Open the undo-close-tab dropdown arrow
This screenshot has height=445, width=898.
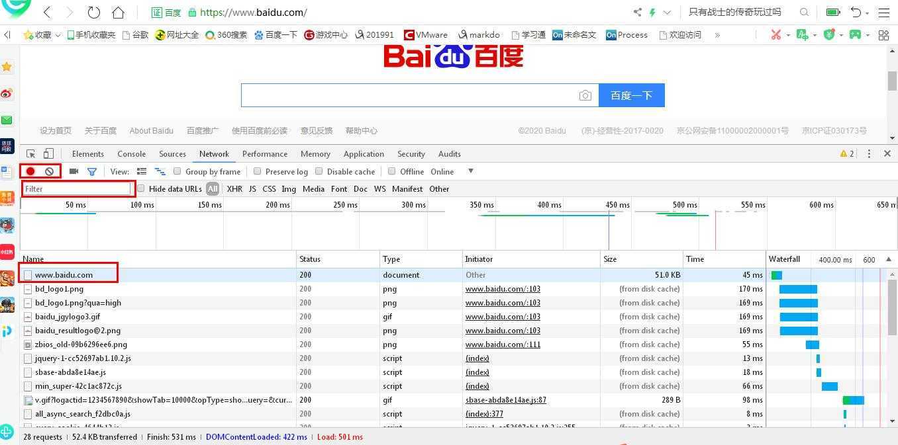point(867,12)
